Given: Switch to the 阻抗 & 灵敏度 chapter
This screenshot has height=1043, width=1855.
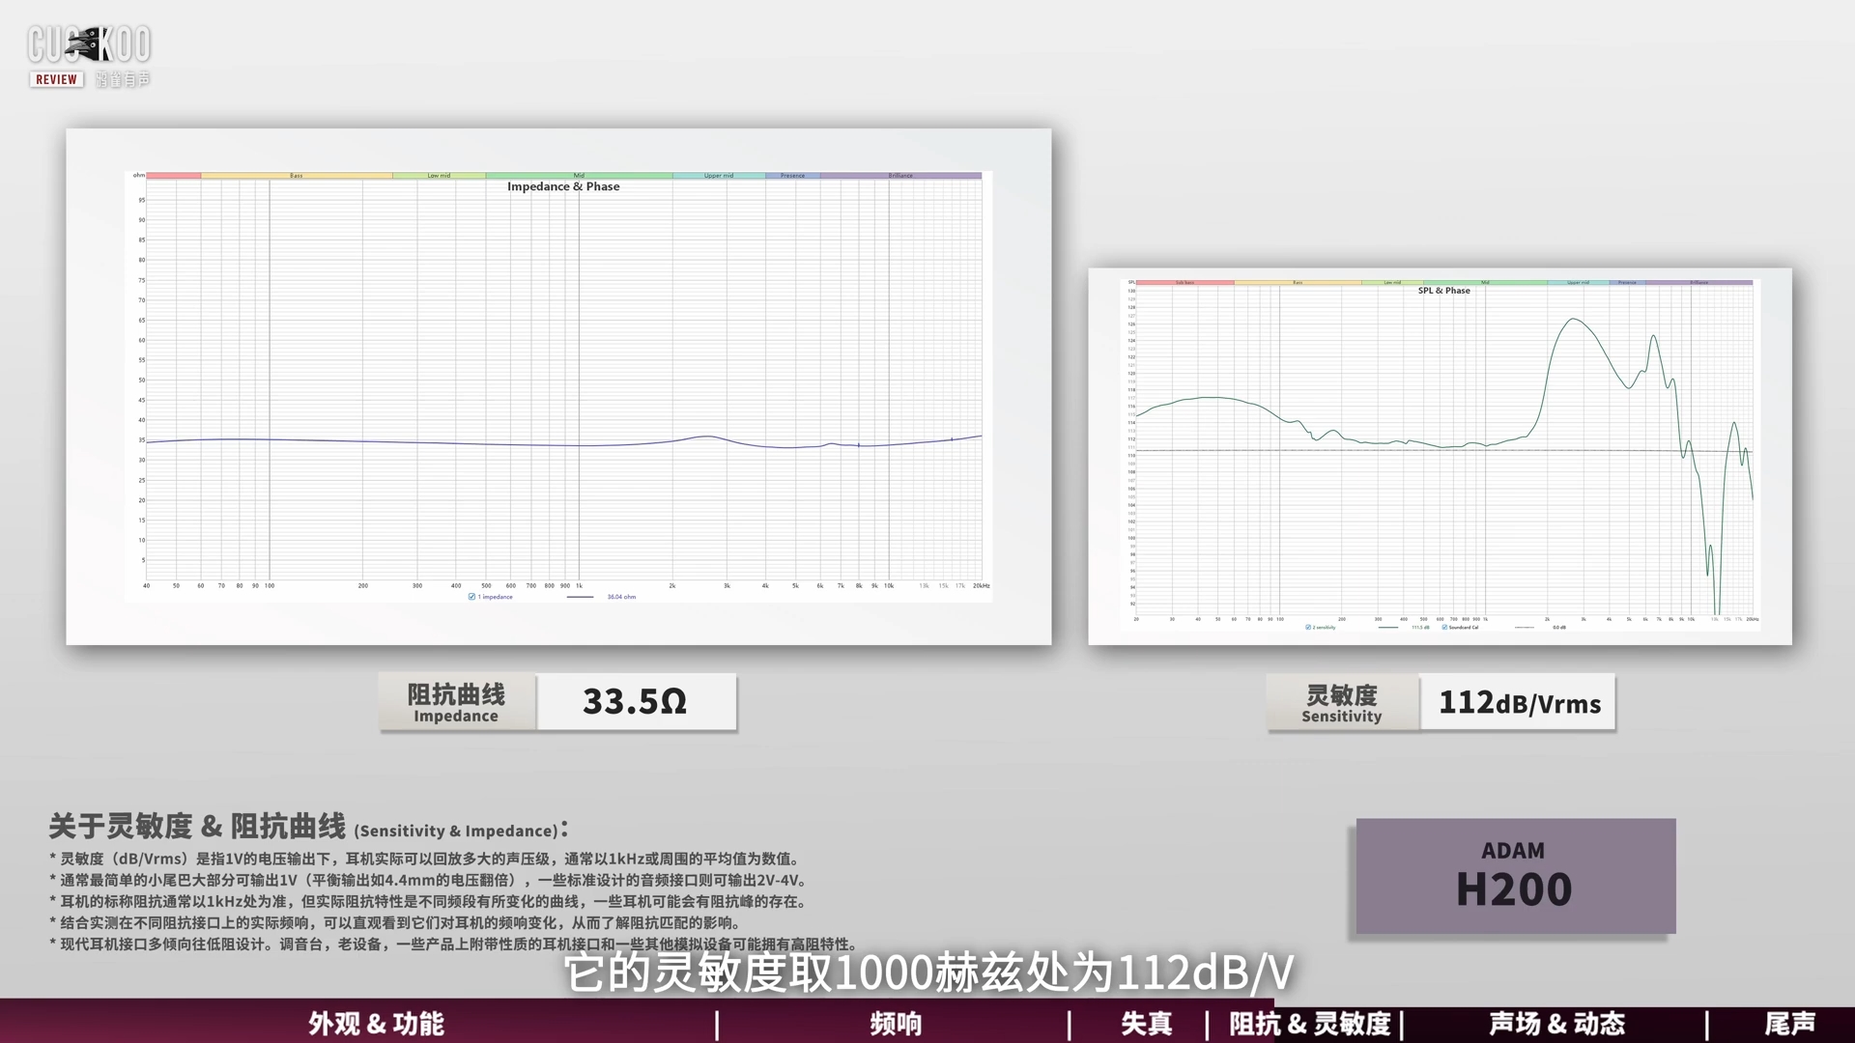Looking at the screenshot, I should point(1309,1024).
